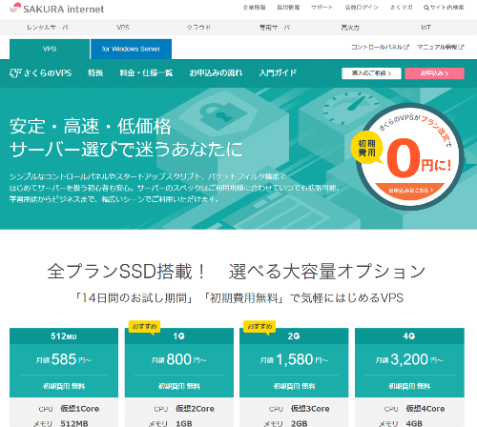The width and height of the screenshot is (477, 427).
Task: Click external link icon beside マニュアル情報
Action: pos(461,47)
